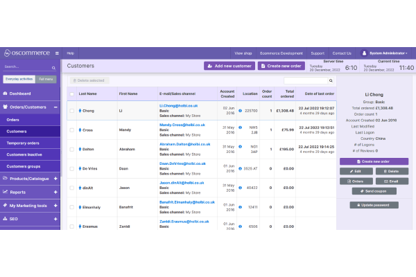
Task: Tick the checkbox for De Vries row
Action: pos(72,169)
